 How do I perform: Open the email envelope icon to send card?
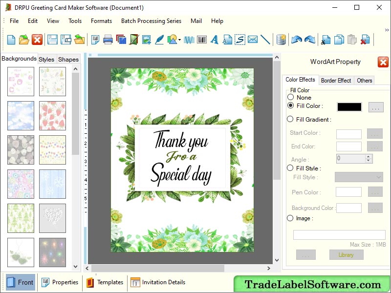coord(253,40)
